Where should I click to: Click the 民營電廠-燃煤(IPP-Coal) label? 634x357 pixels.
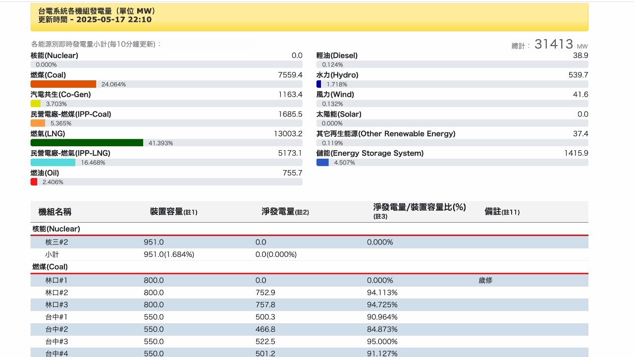point(71,114)
